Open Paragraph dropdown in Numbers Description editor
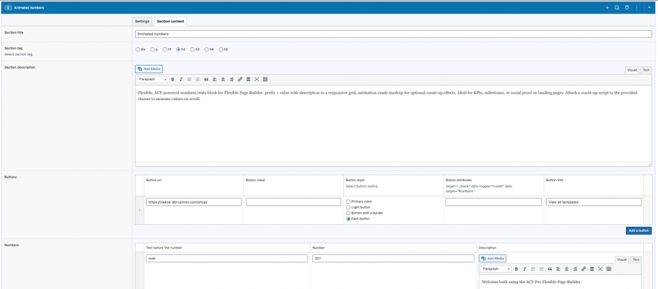This screenshot has height=289, width=658. coord(497,269)
